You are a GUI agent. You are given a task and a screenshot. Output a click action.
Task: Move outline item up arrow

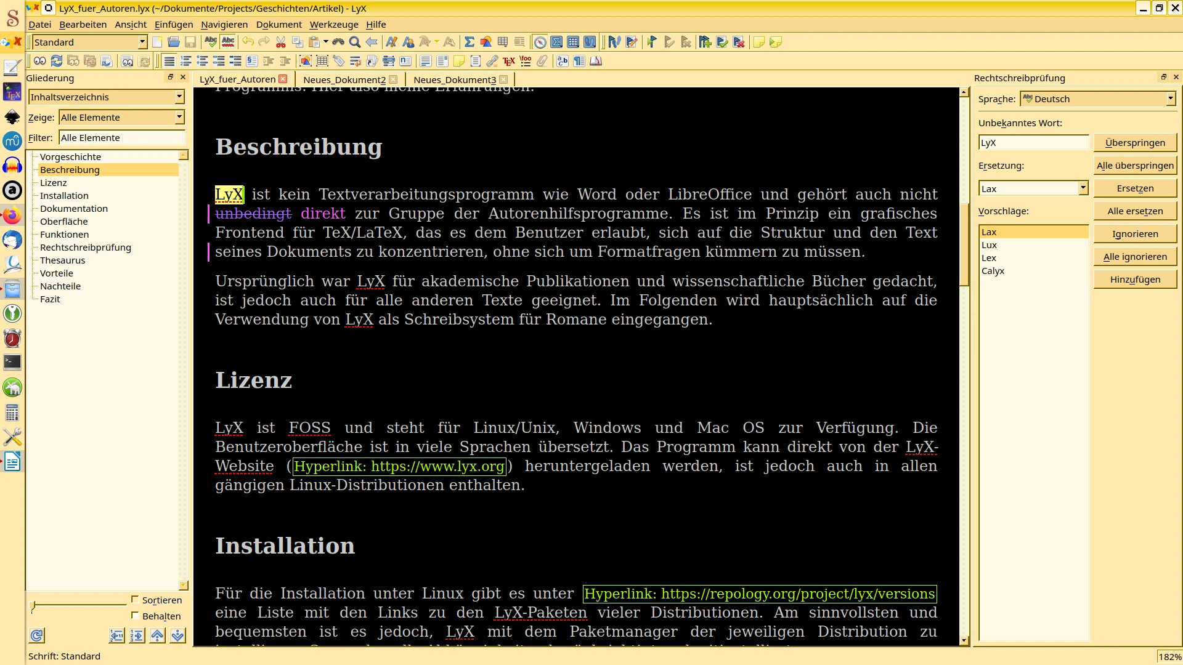[158, 635]
